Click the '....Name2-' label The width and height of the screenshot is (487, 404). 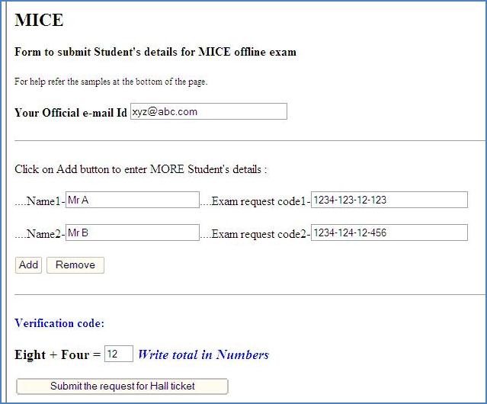pos(40,234)
